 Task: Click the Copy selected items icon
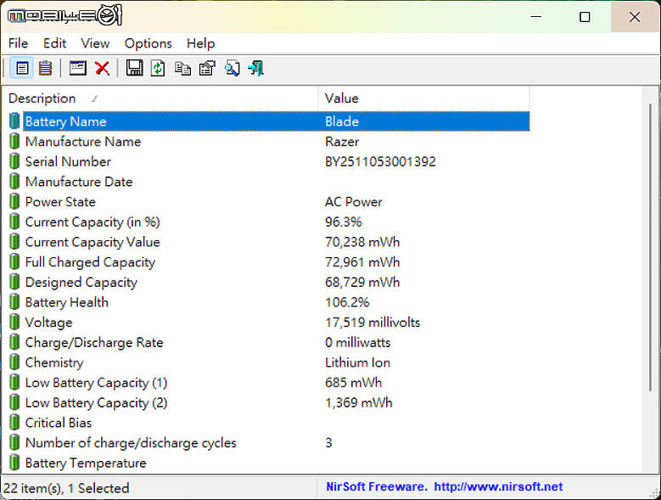(x=182, y=68)
